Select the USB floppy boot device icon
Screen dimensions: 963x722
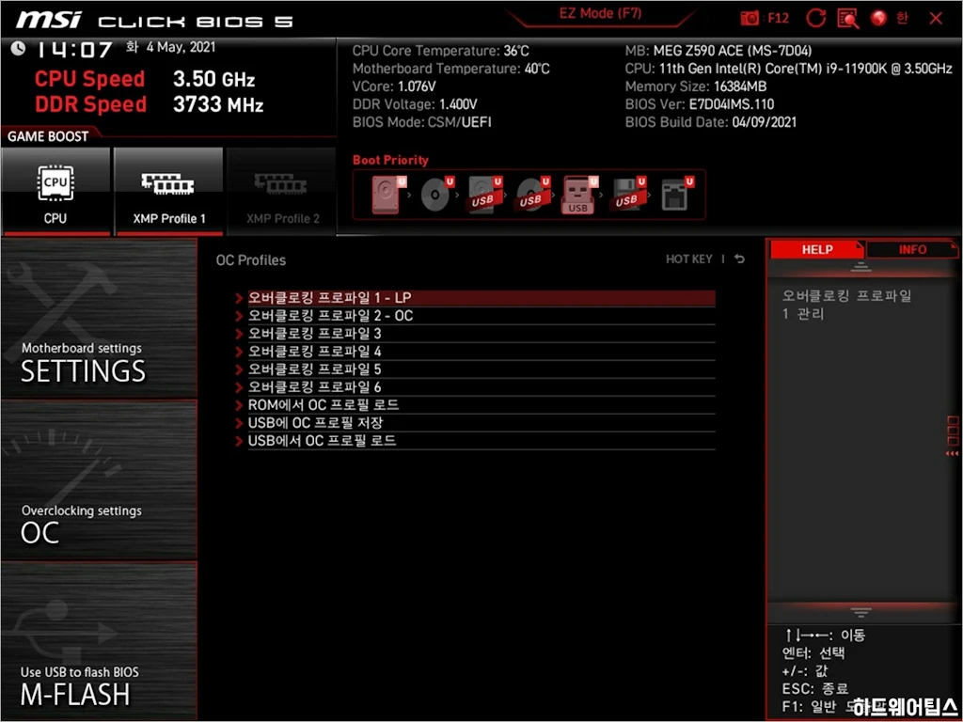(x=627, y=195)
